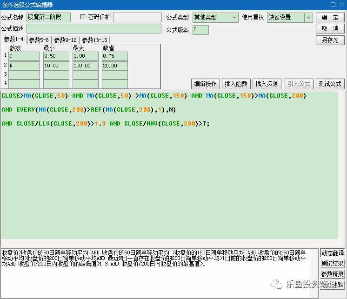Viewport: 347px width, 299px height.
Task: Open the 编辑操作 menu button
Action: (205, 84)
